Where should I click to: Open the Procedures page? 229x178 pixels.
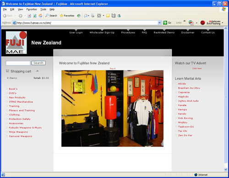pyautogui.click(x=128, y=32)
